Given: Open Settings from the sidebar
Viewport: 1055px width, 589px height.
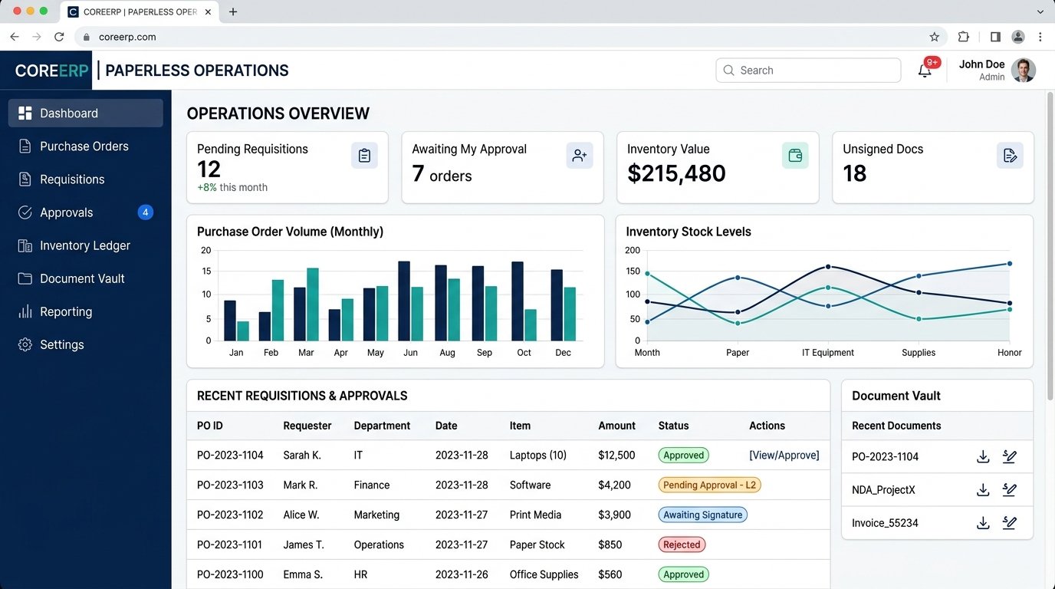Looking at the screenshot, I should pos(86,344).
